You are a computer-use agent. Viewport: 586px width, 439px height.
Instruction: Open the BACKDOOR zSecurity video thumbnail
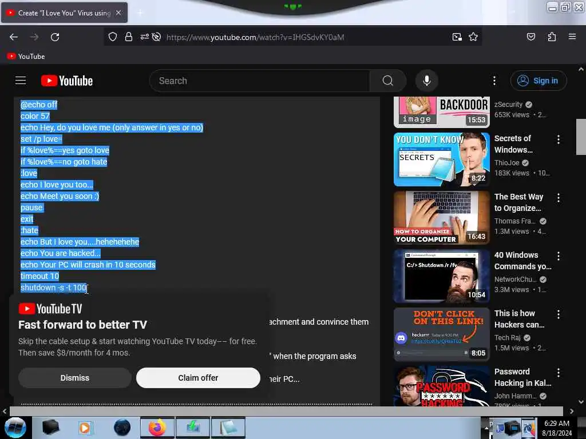(442, 112)
